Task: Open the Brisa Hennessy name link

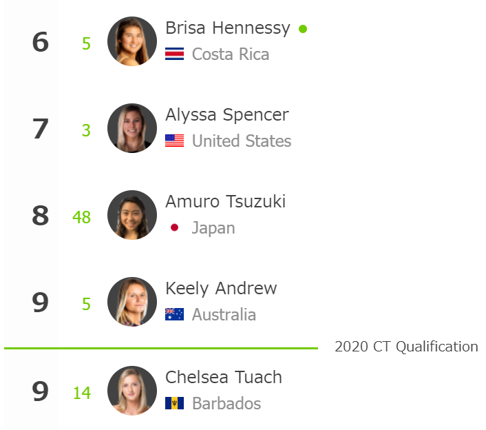Action: click(x=228, y=28)
